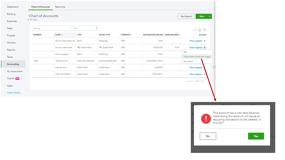This screenshot has width=285, height=160.
Task: Click credit card icon in dummy credit card Type
Action: coord(78,47)
